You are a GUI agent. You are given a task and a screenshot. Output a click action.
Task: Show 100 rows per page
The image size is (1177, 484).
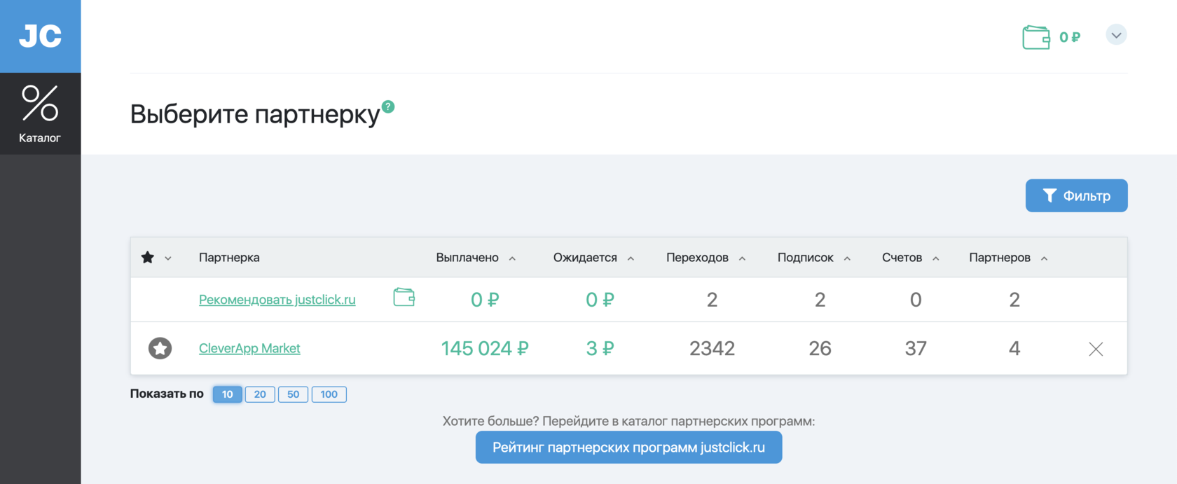pyautogui.click(x=329, y=394)
